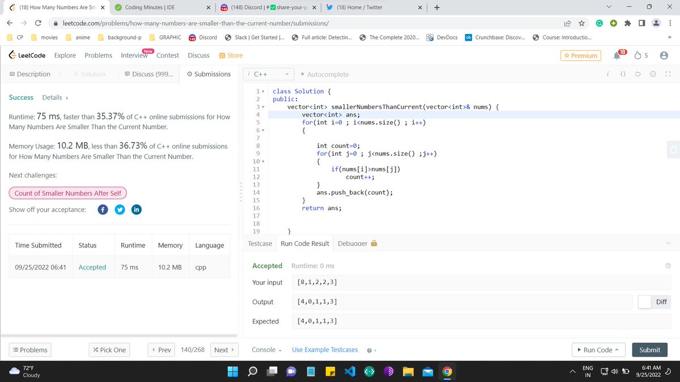Switch to the Description tab
The image size is (680, 382).
[30, 74]
